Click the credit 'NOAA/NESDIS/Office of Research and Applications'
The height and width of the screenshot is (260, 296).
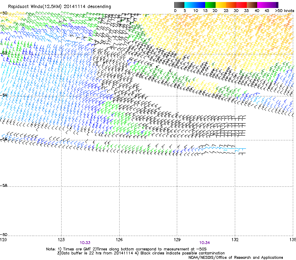coord(236,257)
